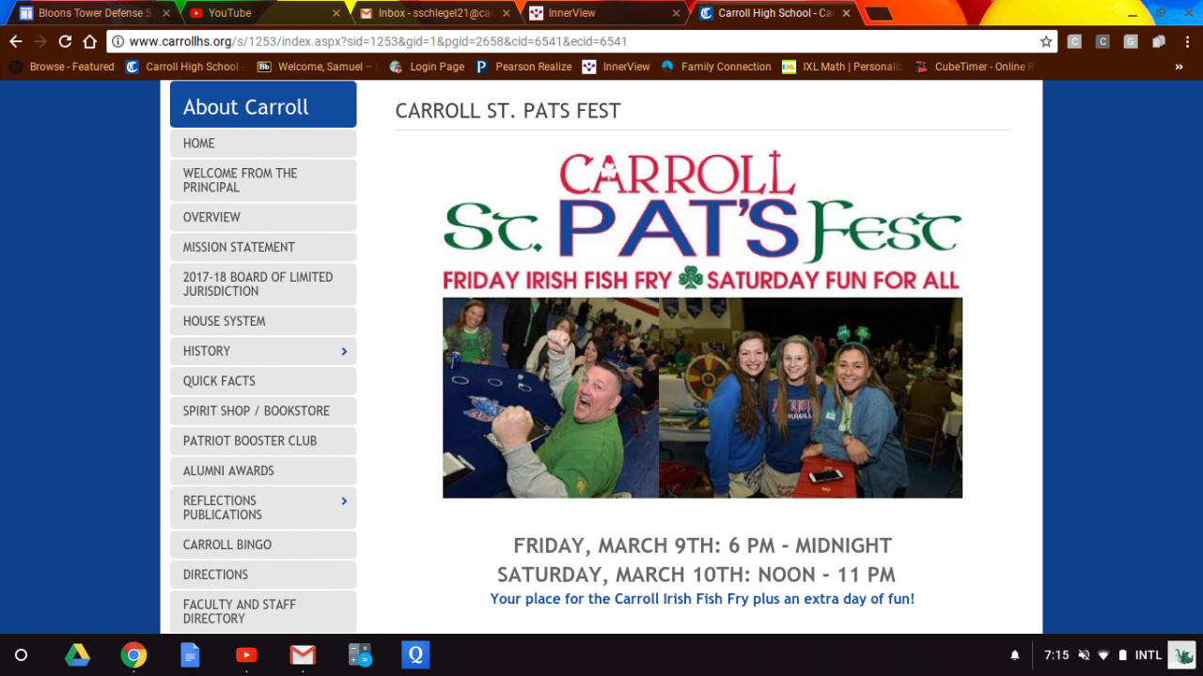Open the Login Page bookmark

point(427,67)
